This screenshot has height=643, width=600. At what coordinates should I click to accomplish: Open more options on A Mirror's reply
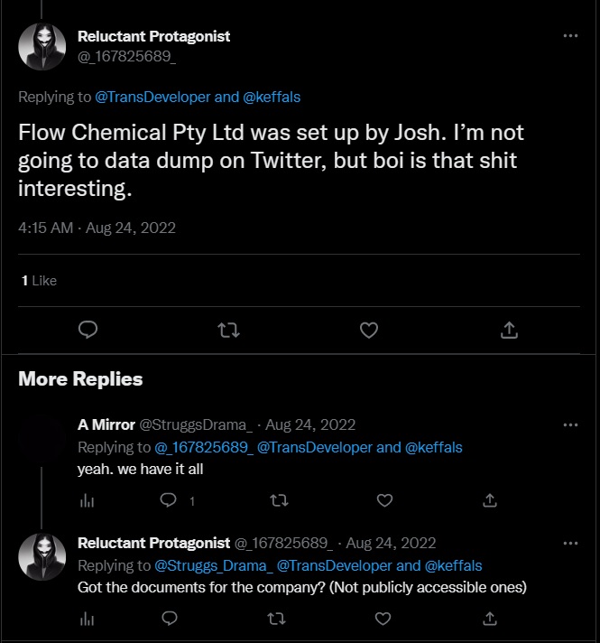pyautogui.click(x=570, y=424)
